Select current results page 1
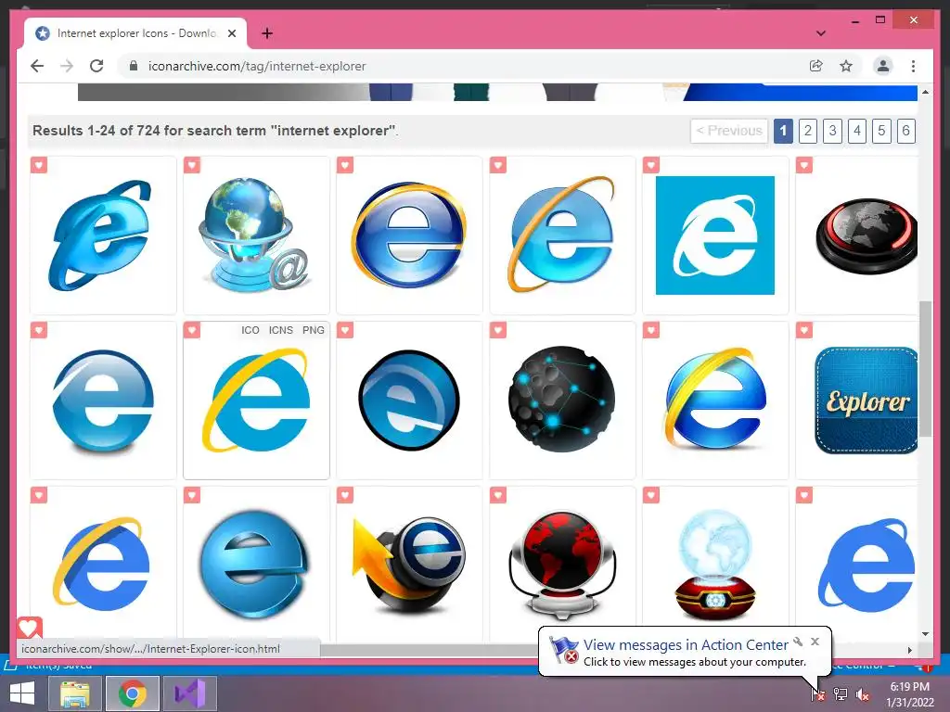 tap(783, 131)
